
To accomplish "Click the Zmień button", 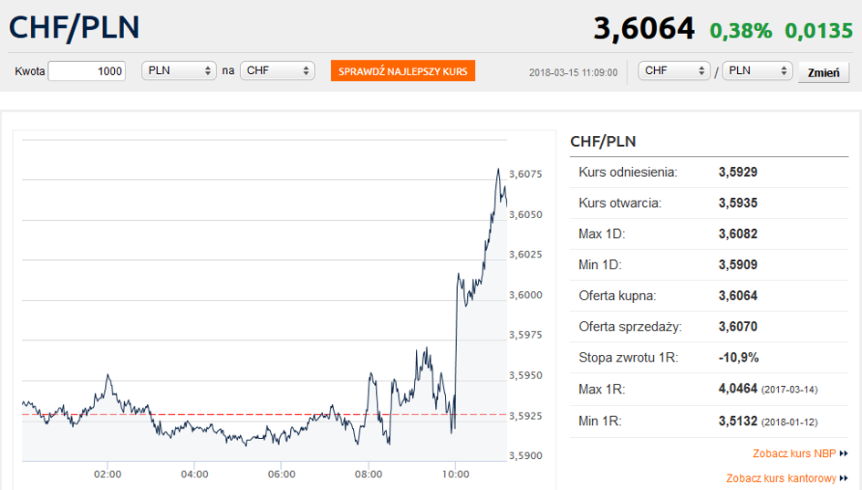I will [824, 73].
